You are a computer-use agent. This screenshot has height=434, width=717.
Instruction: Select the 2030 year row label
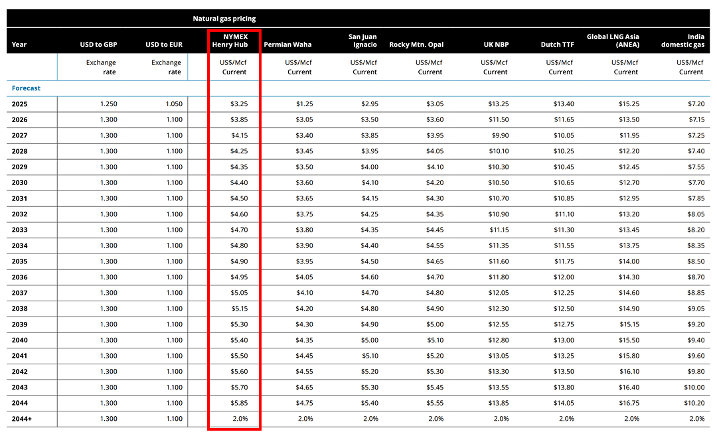tap(20, 182)
